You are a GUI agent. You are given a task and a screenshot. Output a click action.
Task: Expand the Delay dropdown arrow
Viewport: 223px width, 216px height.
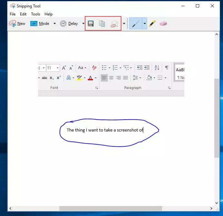pos(83,24)
